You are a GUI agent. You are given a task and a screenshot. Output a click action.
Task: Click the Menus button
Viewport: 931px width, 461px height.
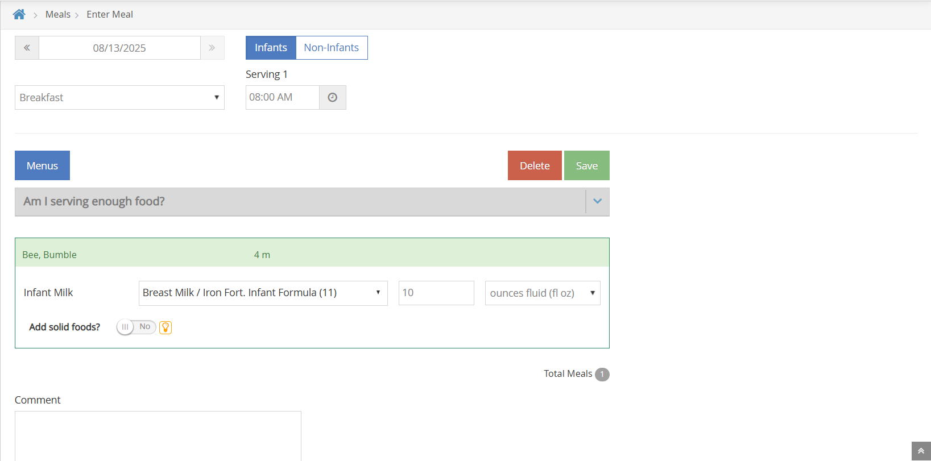click(x=42, y=165)
